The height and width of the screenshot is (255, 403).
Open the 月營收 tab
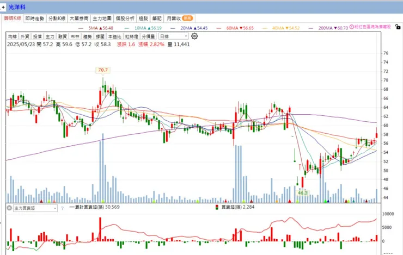(x=179, y=18)
